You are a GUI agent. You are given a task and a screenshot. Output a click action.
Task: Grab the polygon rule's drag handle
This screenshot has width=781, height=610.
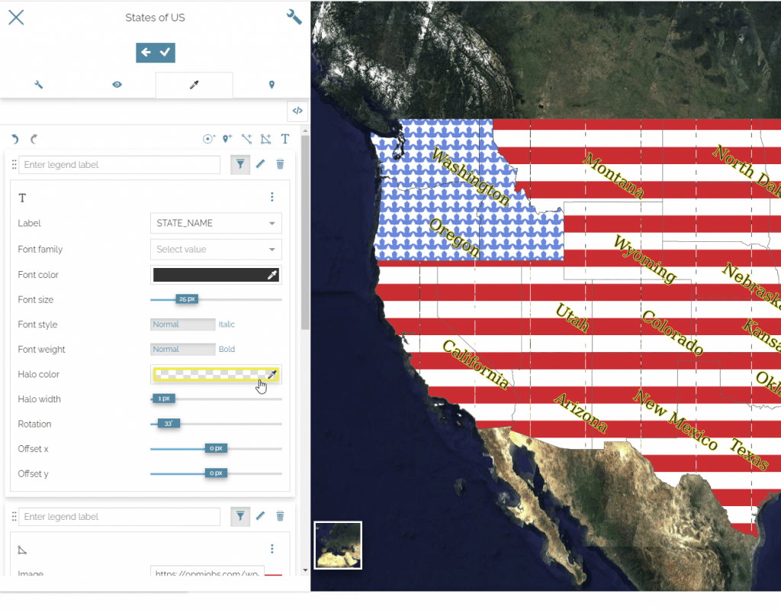click(14, 516)
